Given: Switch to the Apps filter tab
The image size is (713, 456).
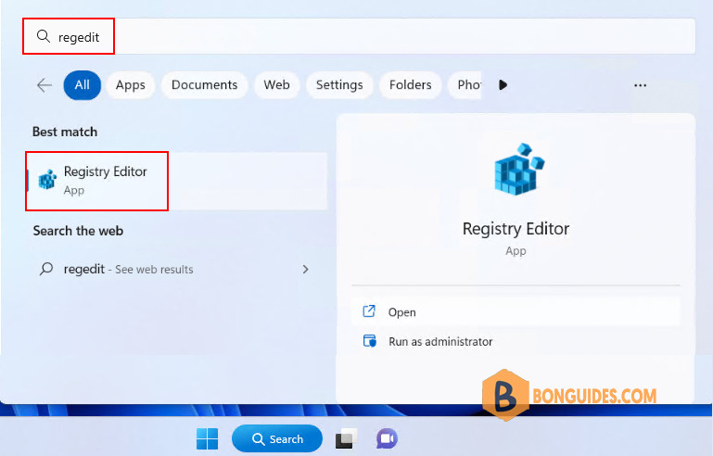Looking at the screenshot, I should pyautogui.click(x=130, y=85).
